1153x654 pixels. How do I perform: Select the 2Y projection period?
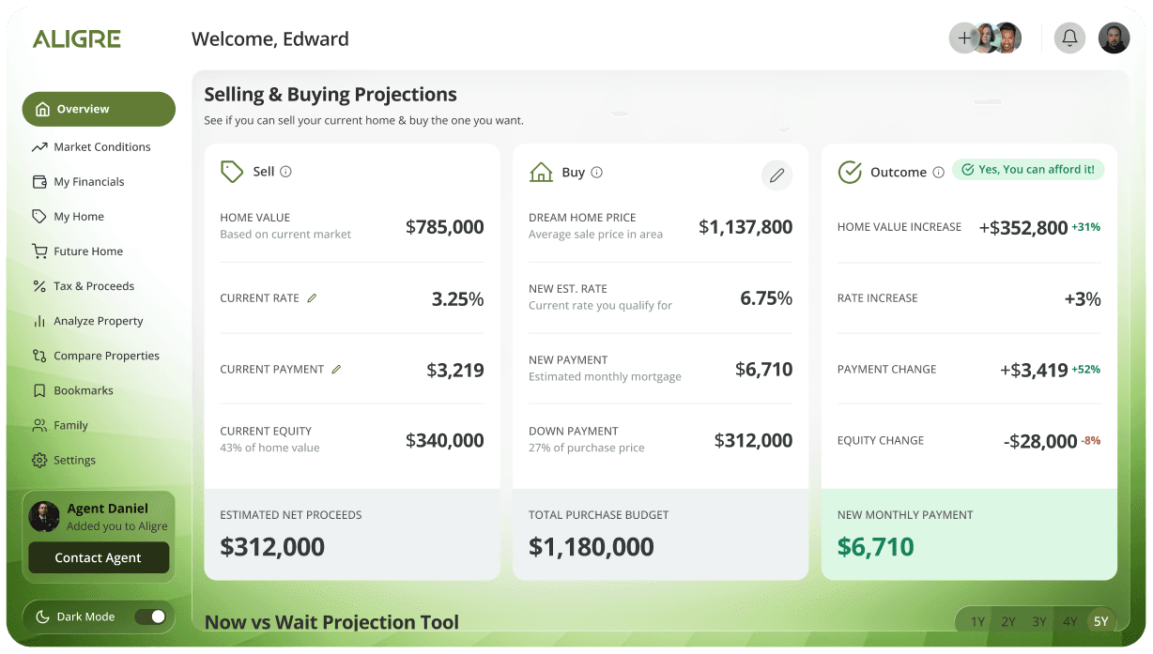1008,621
